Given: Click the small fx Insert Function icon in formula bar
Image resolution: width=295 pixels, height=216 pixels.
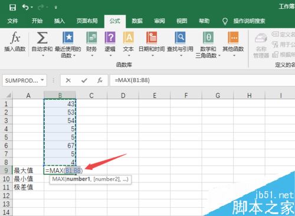Looking at the screenshot, I should pos(100,80).
